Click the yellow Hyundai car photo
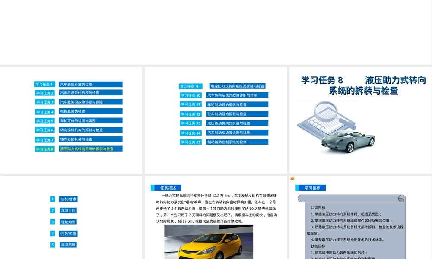The height and width of the screenshot is (259, 432). [x=209, y=242]
